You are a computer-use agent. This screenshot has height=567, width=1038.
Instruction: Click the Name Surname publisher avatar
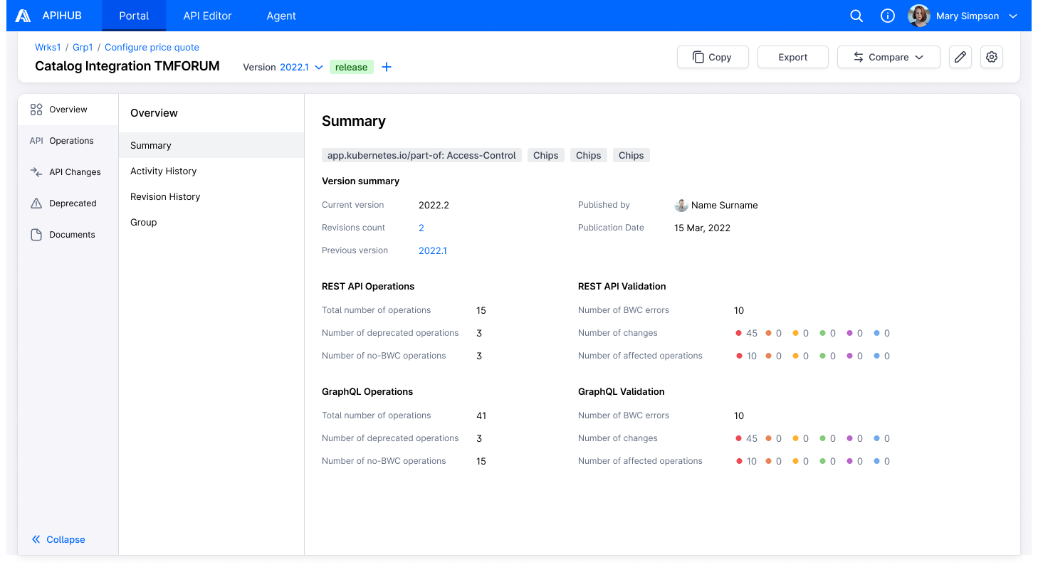pos(681,206)
